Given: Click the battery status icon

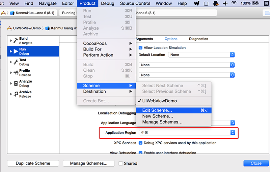Looking at the screenshot, I should (255, 3).
